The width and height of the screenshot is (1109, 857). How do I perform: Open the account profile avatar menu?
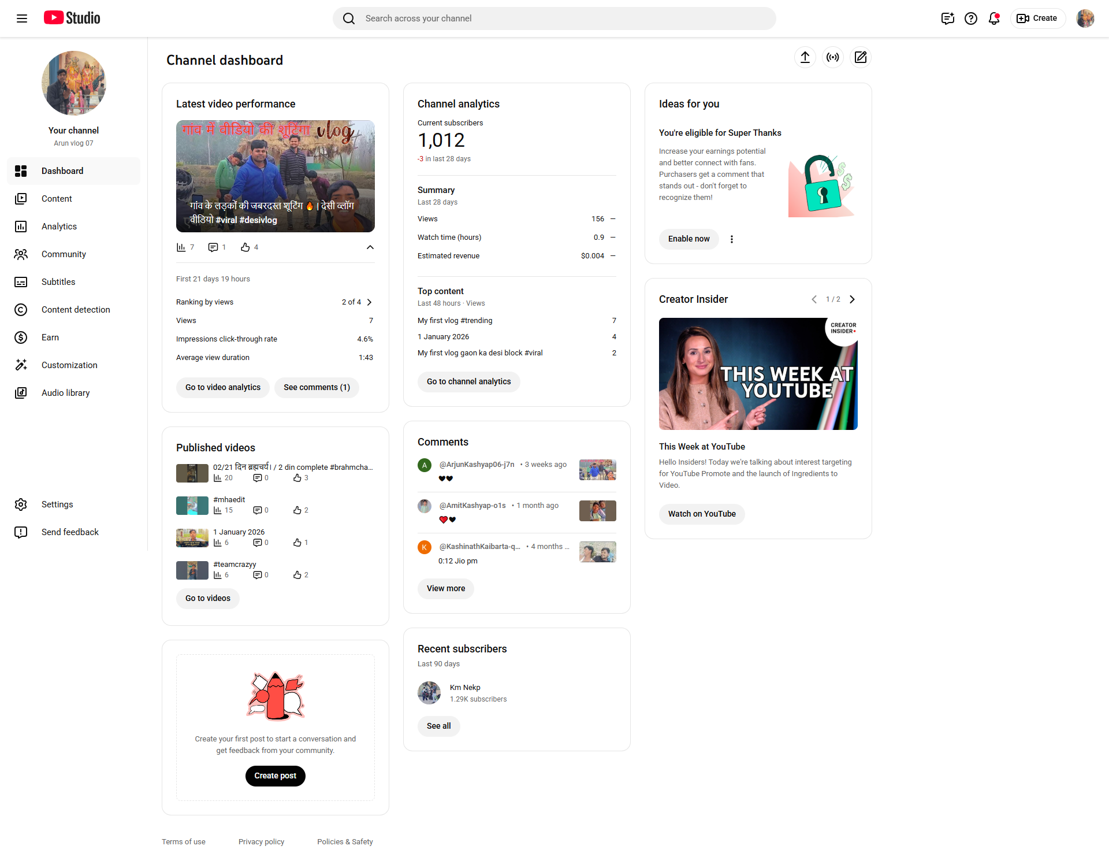[1085, 18]
